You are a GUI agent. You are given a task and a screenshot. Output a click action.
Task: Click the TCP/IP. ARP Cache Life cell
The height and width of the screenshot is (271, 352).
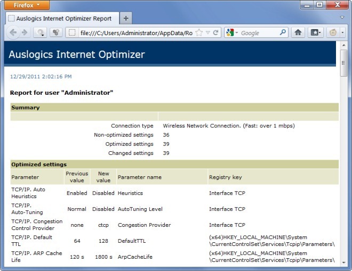click(37, 257)
